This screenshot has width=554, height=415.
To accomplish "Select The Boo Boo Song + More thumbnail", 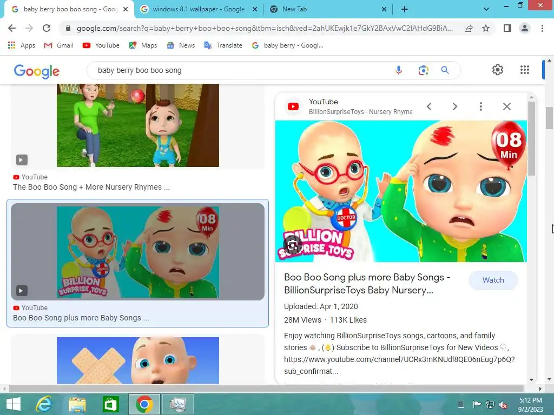I will pos(138,125).
